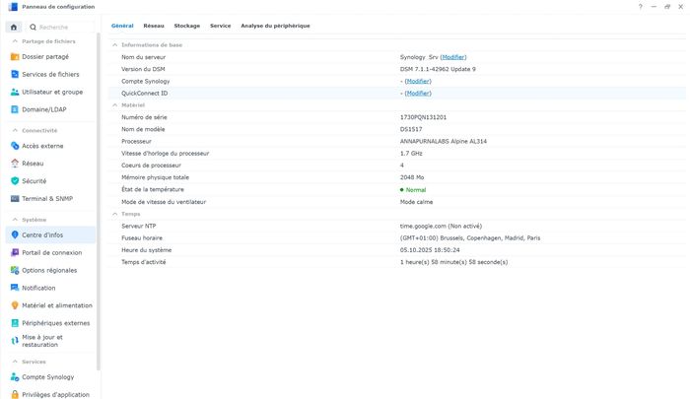Select Portail de connexion label

click(x=52, y=252)
